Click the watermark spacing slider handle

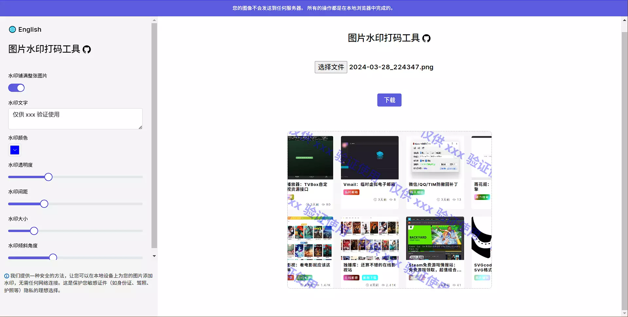(44, 204)
